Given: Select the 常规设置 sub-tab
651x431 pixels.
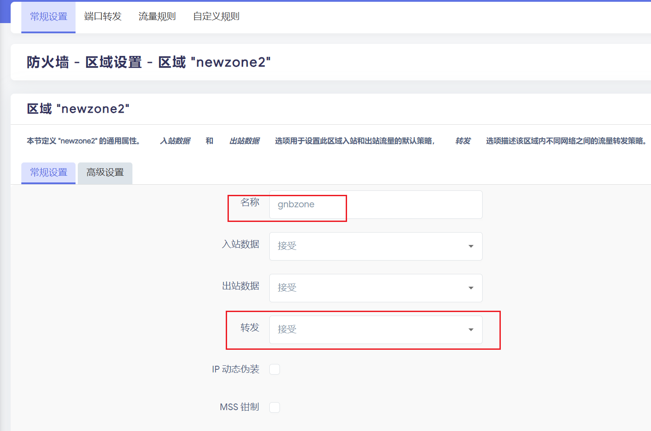Looking at the screenshot, I should tap(48, 173).
